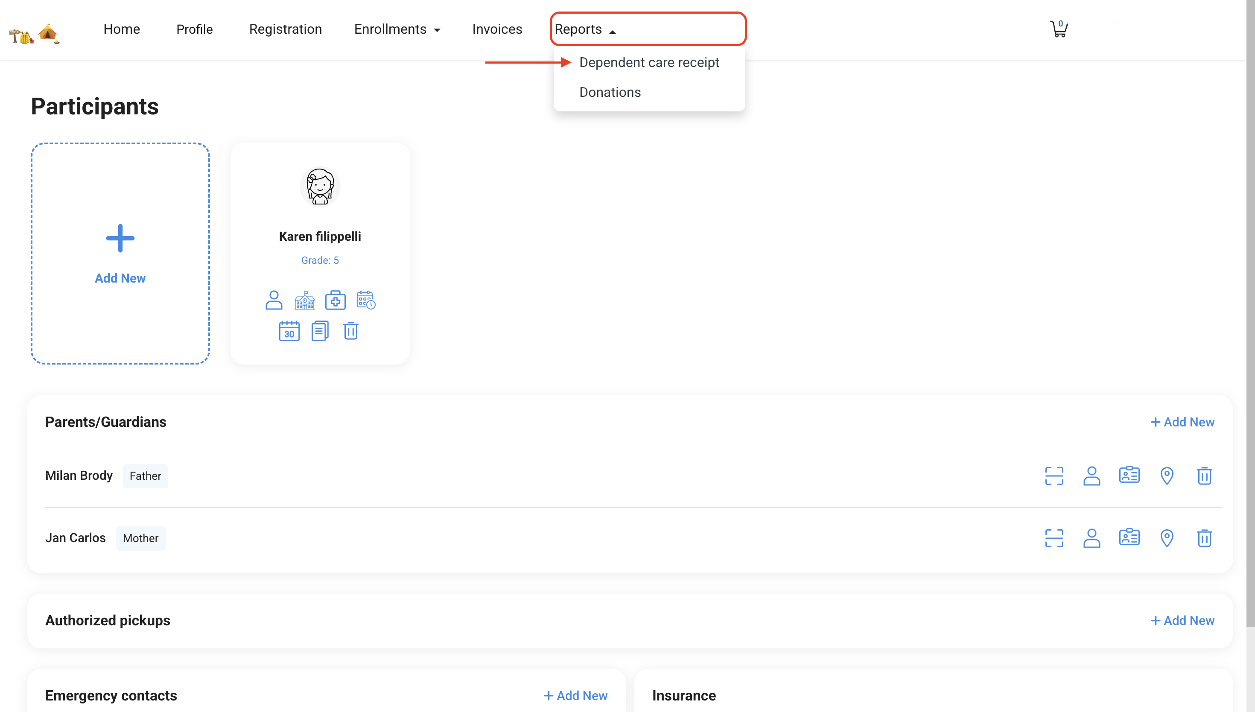Open Karen filippelli's school building icon

[x=305, y=300]
